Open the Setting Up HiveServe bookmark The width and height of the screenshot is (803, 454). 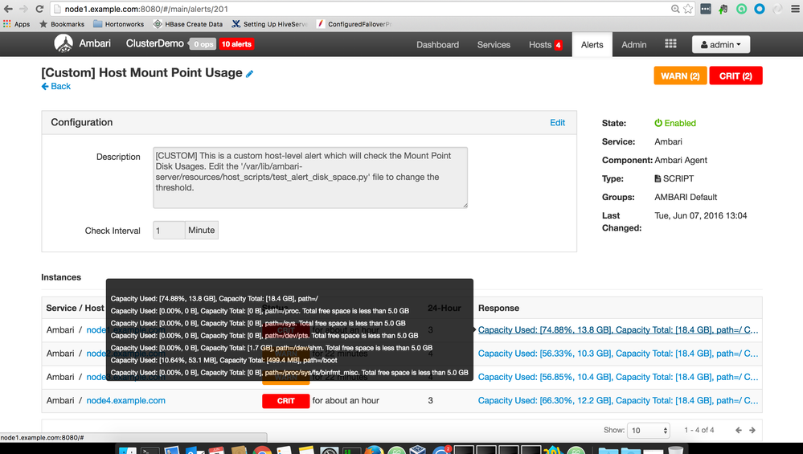coord(270,24)
